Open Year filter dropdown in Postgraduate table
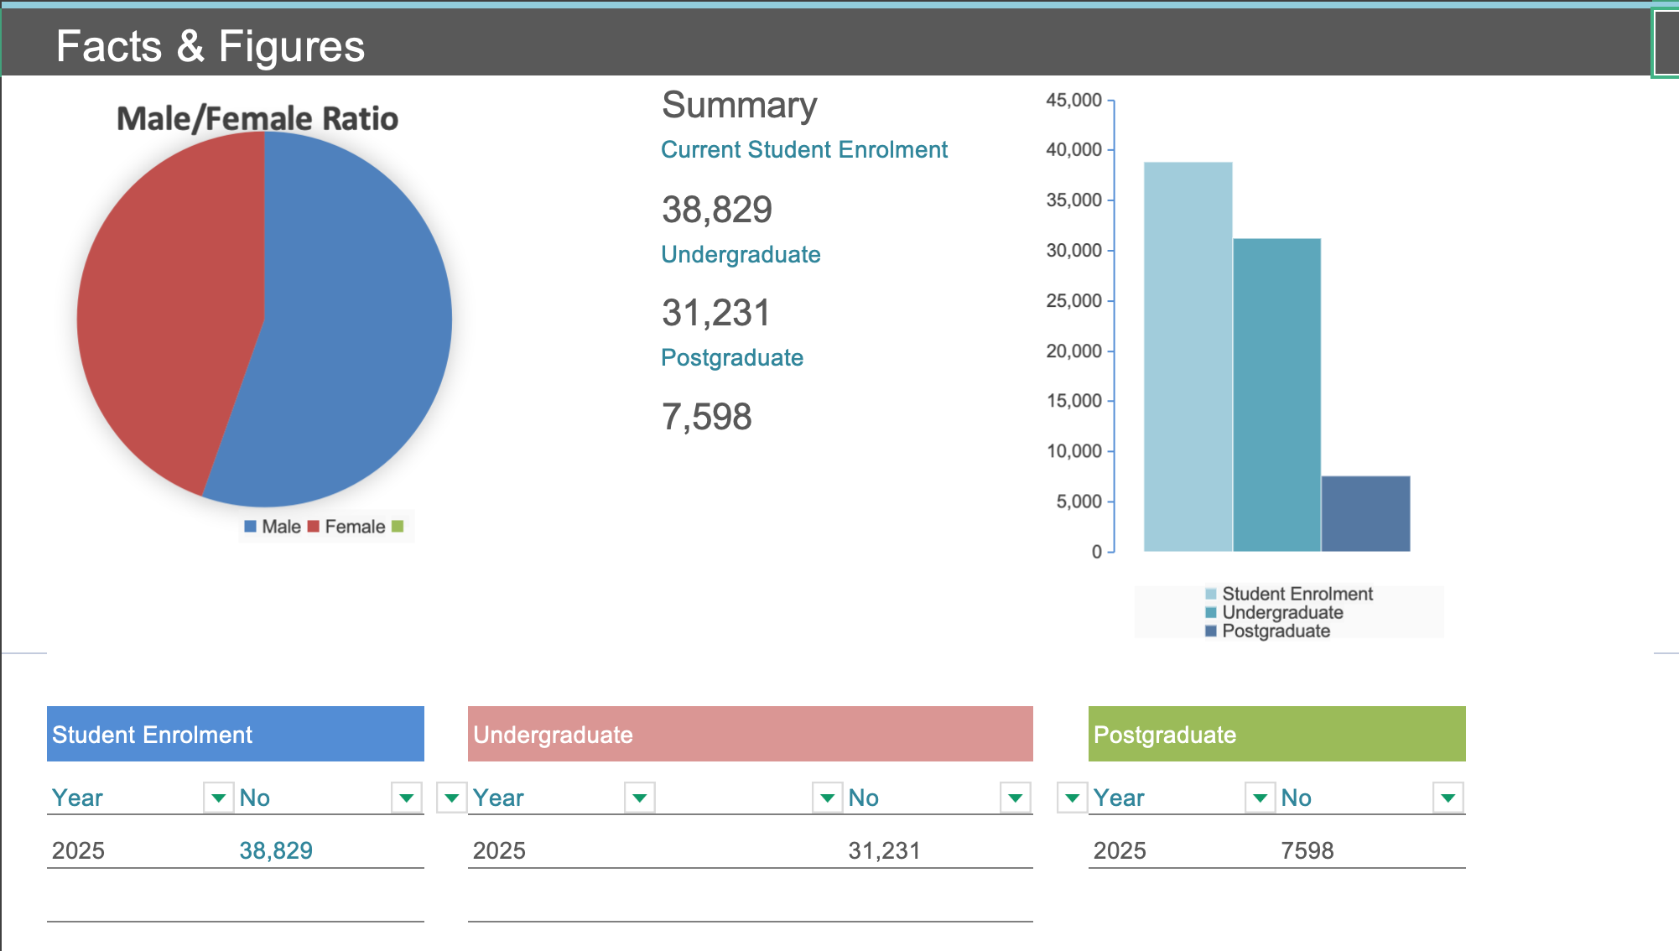The image size is (1679, 951). click(1260, 798)
